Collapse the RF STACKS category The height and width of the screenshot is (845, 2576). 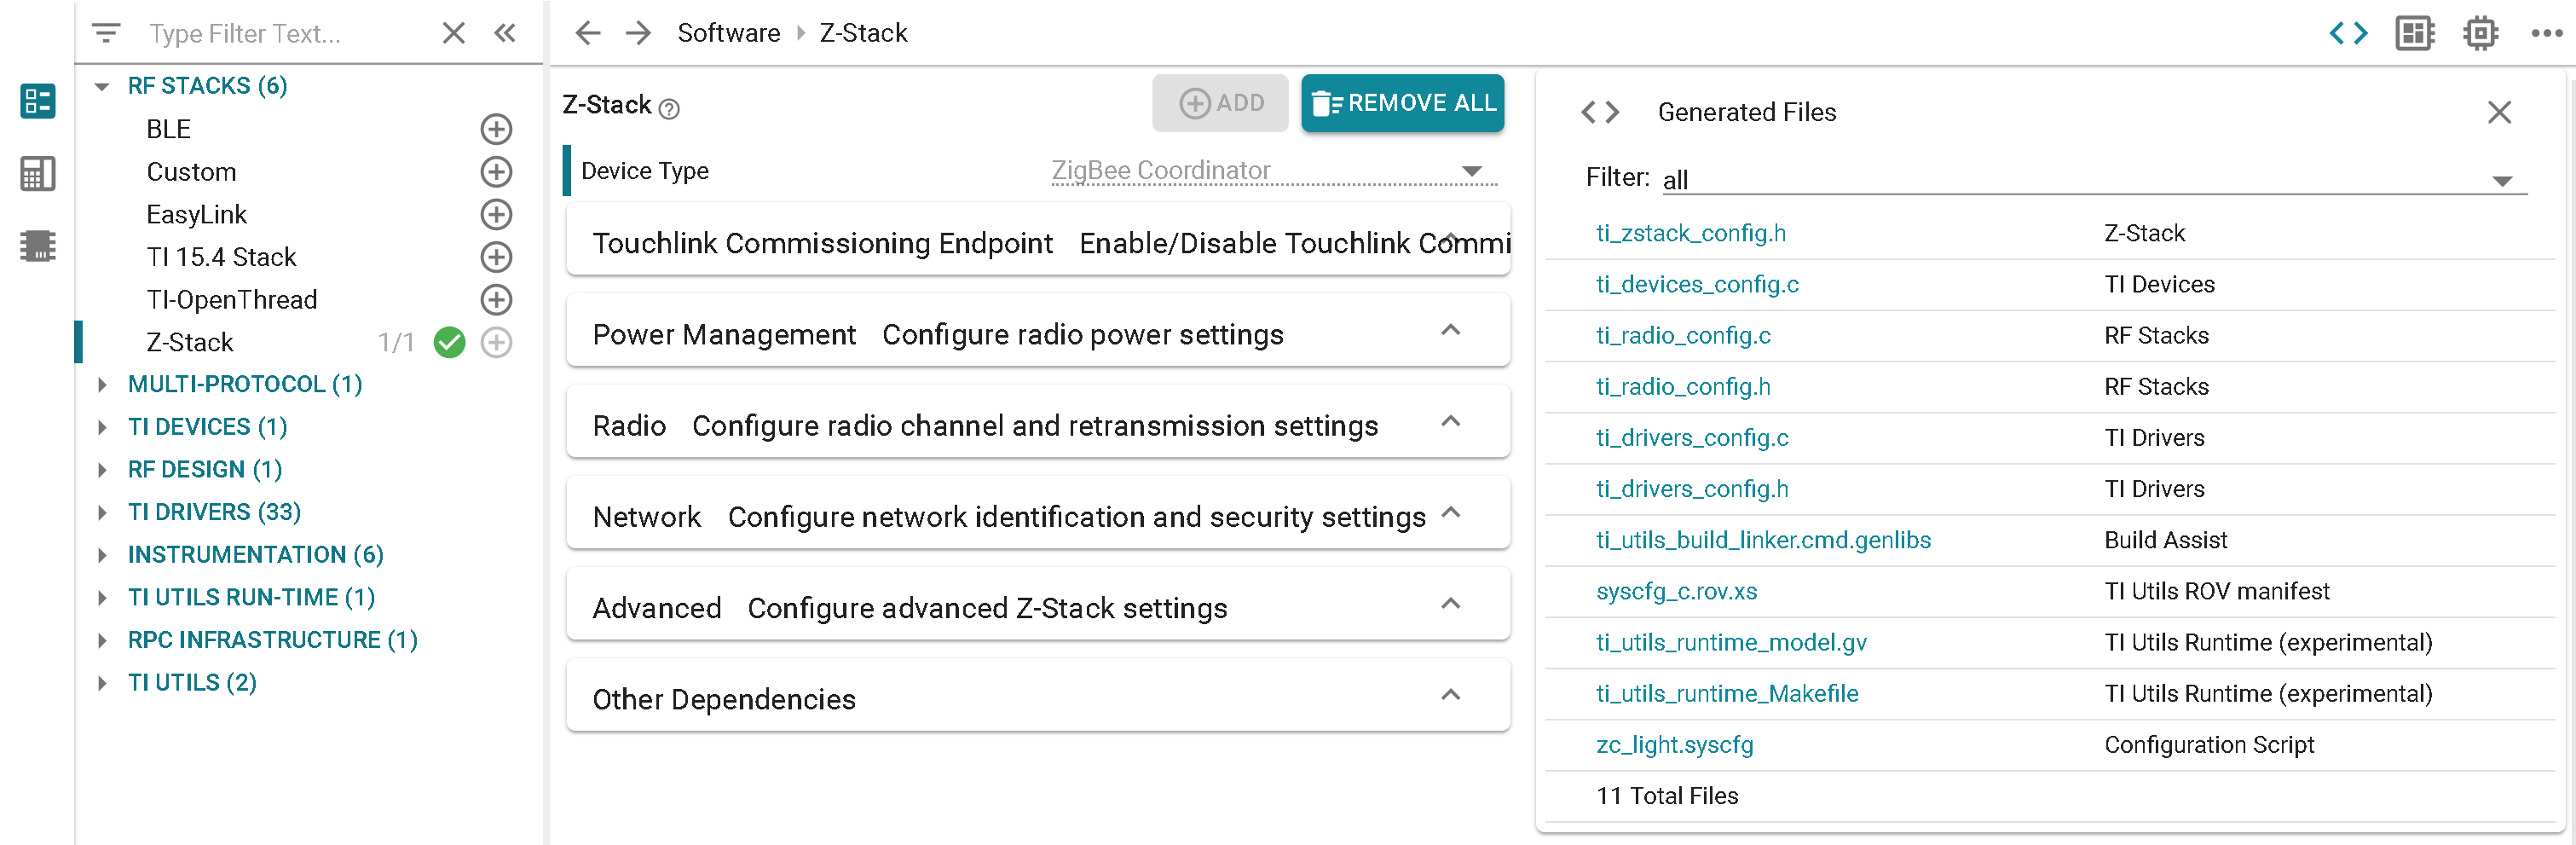click(102, 86)
